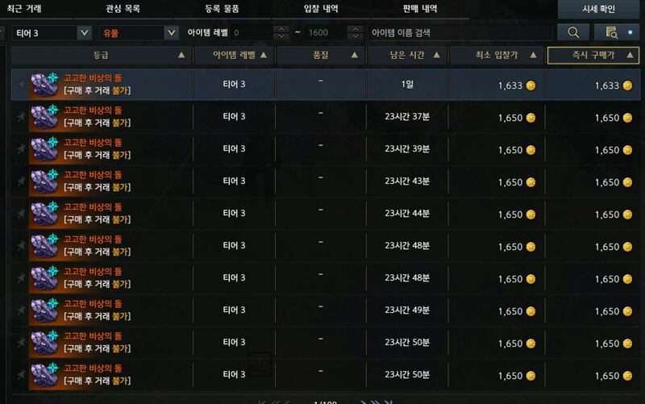Increase minimum item level with up arrow
This screenshot has width=645, height=404.
(281, 29)
